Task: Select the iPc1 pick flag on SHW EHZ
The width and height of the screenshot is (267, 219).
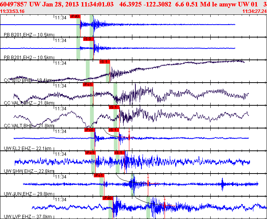Action: click(x=90, y=153)
